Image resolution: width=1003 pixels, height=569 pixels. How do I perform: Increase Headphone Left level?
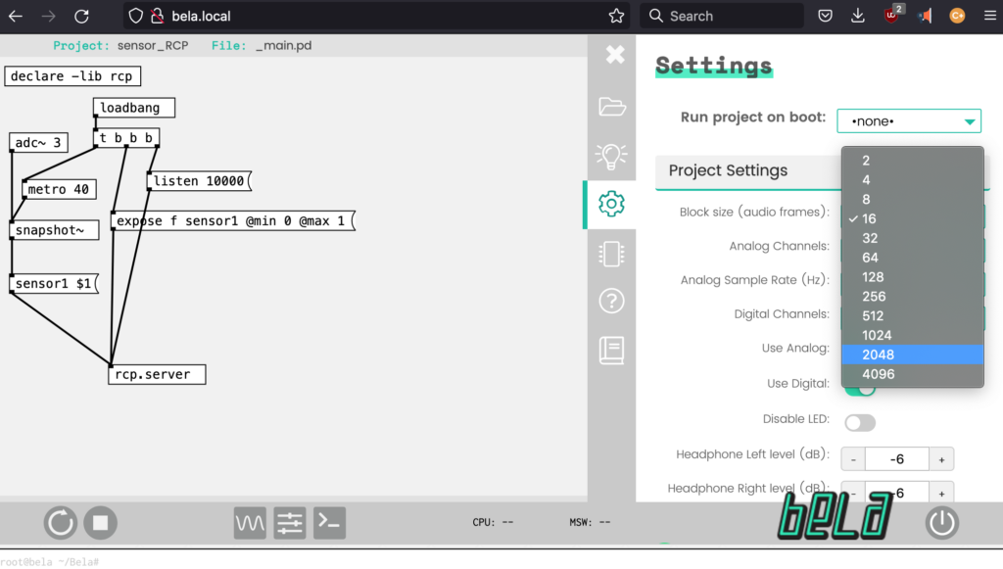[x=941, y=459]
